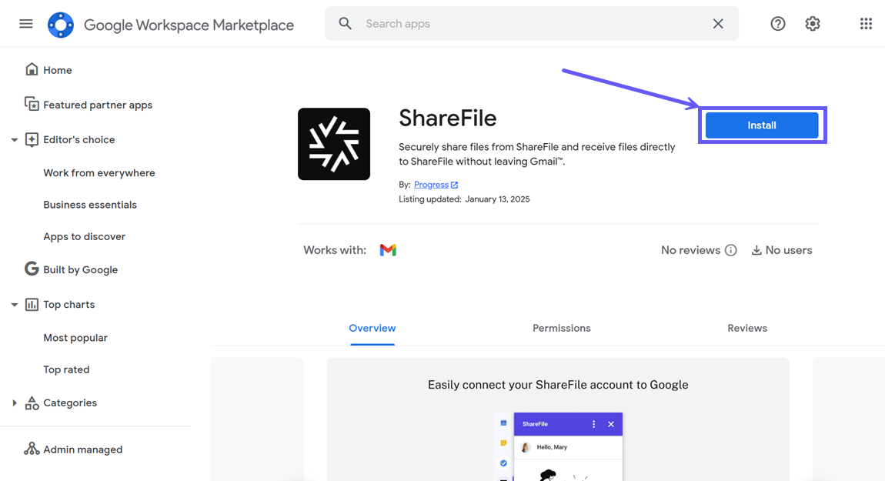Open the hamburger main menu

tap(26, 24)
